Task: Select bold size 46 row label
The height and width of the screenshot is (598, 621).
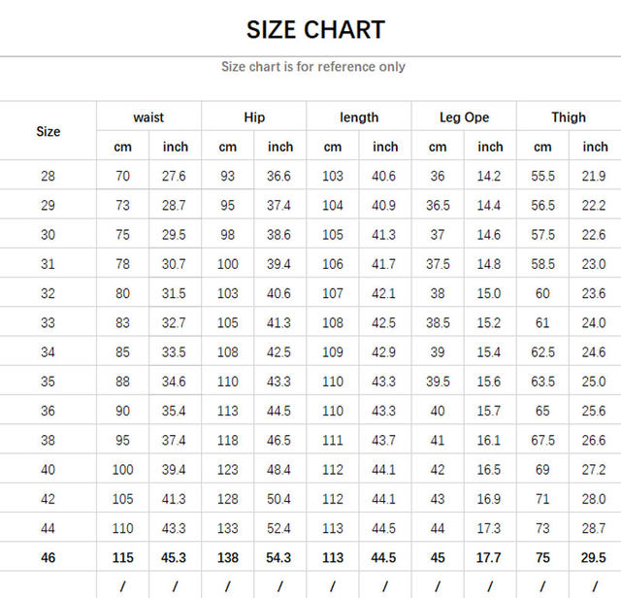Action: click(49, 558)
